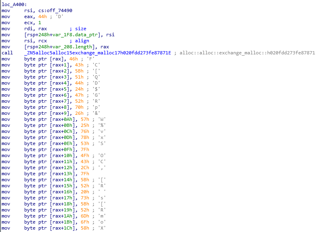The width and height of the screenshot is (322, 232).
Task: Click the demangled alloc::alloc::exchange_malloc comment
Action: (x=245, y=53)
